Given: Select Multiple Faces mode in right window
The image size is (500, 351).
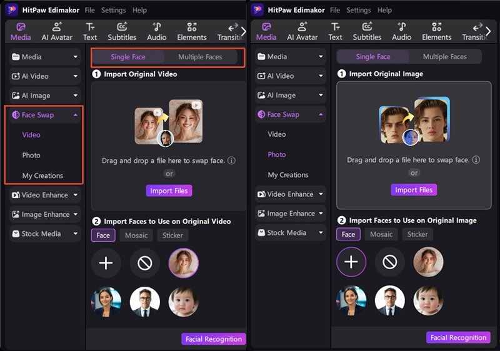Looking at the screenshot, I should [445, 57].
